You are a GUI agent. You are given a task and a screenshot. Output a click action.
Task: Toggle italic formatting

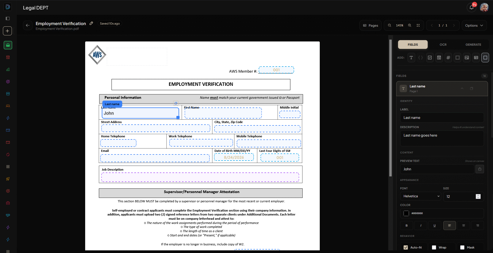(421, 226)
